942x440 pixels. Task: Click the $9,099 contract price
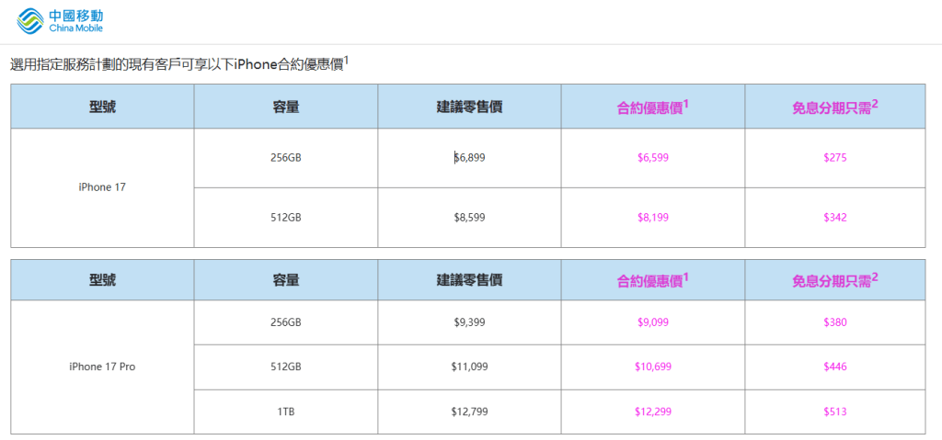pyautogui.click(x=652, y=322)
